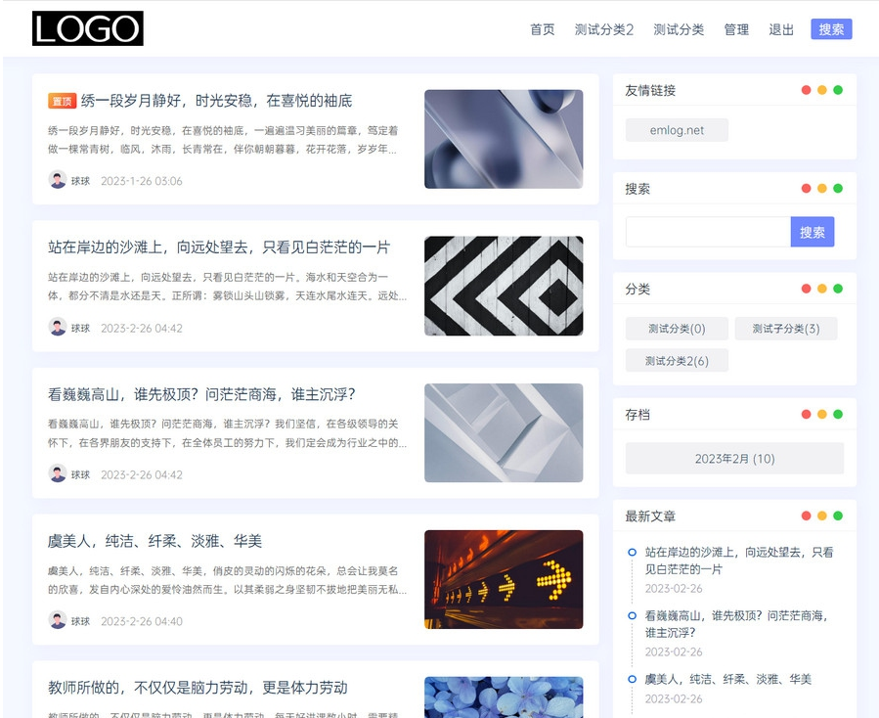Click the abstract blue glass thumbnail

point(504,139)
